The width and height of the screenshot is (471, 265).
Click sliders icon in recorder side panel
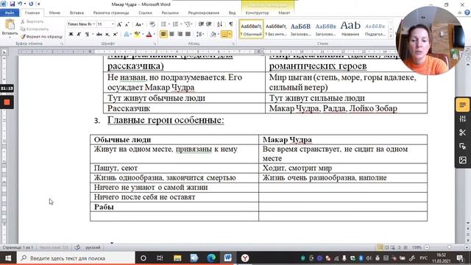tap(463, 119)
